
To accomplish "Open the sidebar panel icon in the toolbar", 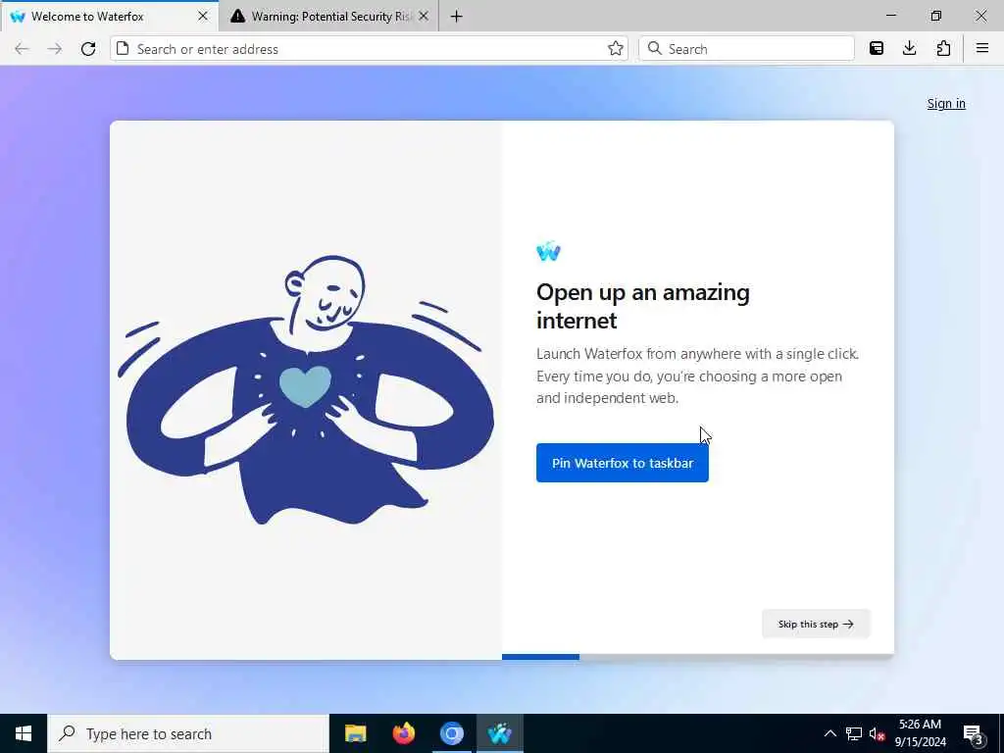I will 877,49.
